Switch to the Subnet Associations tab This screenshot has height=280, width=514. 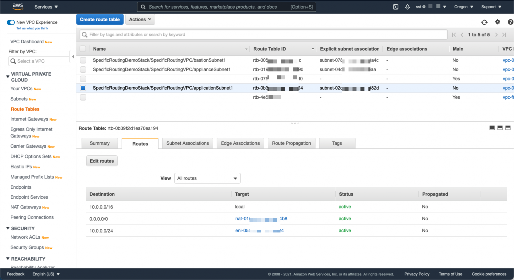(x=188, y=143)
